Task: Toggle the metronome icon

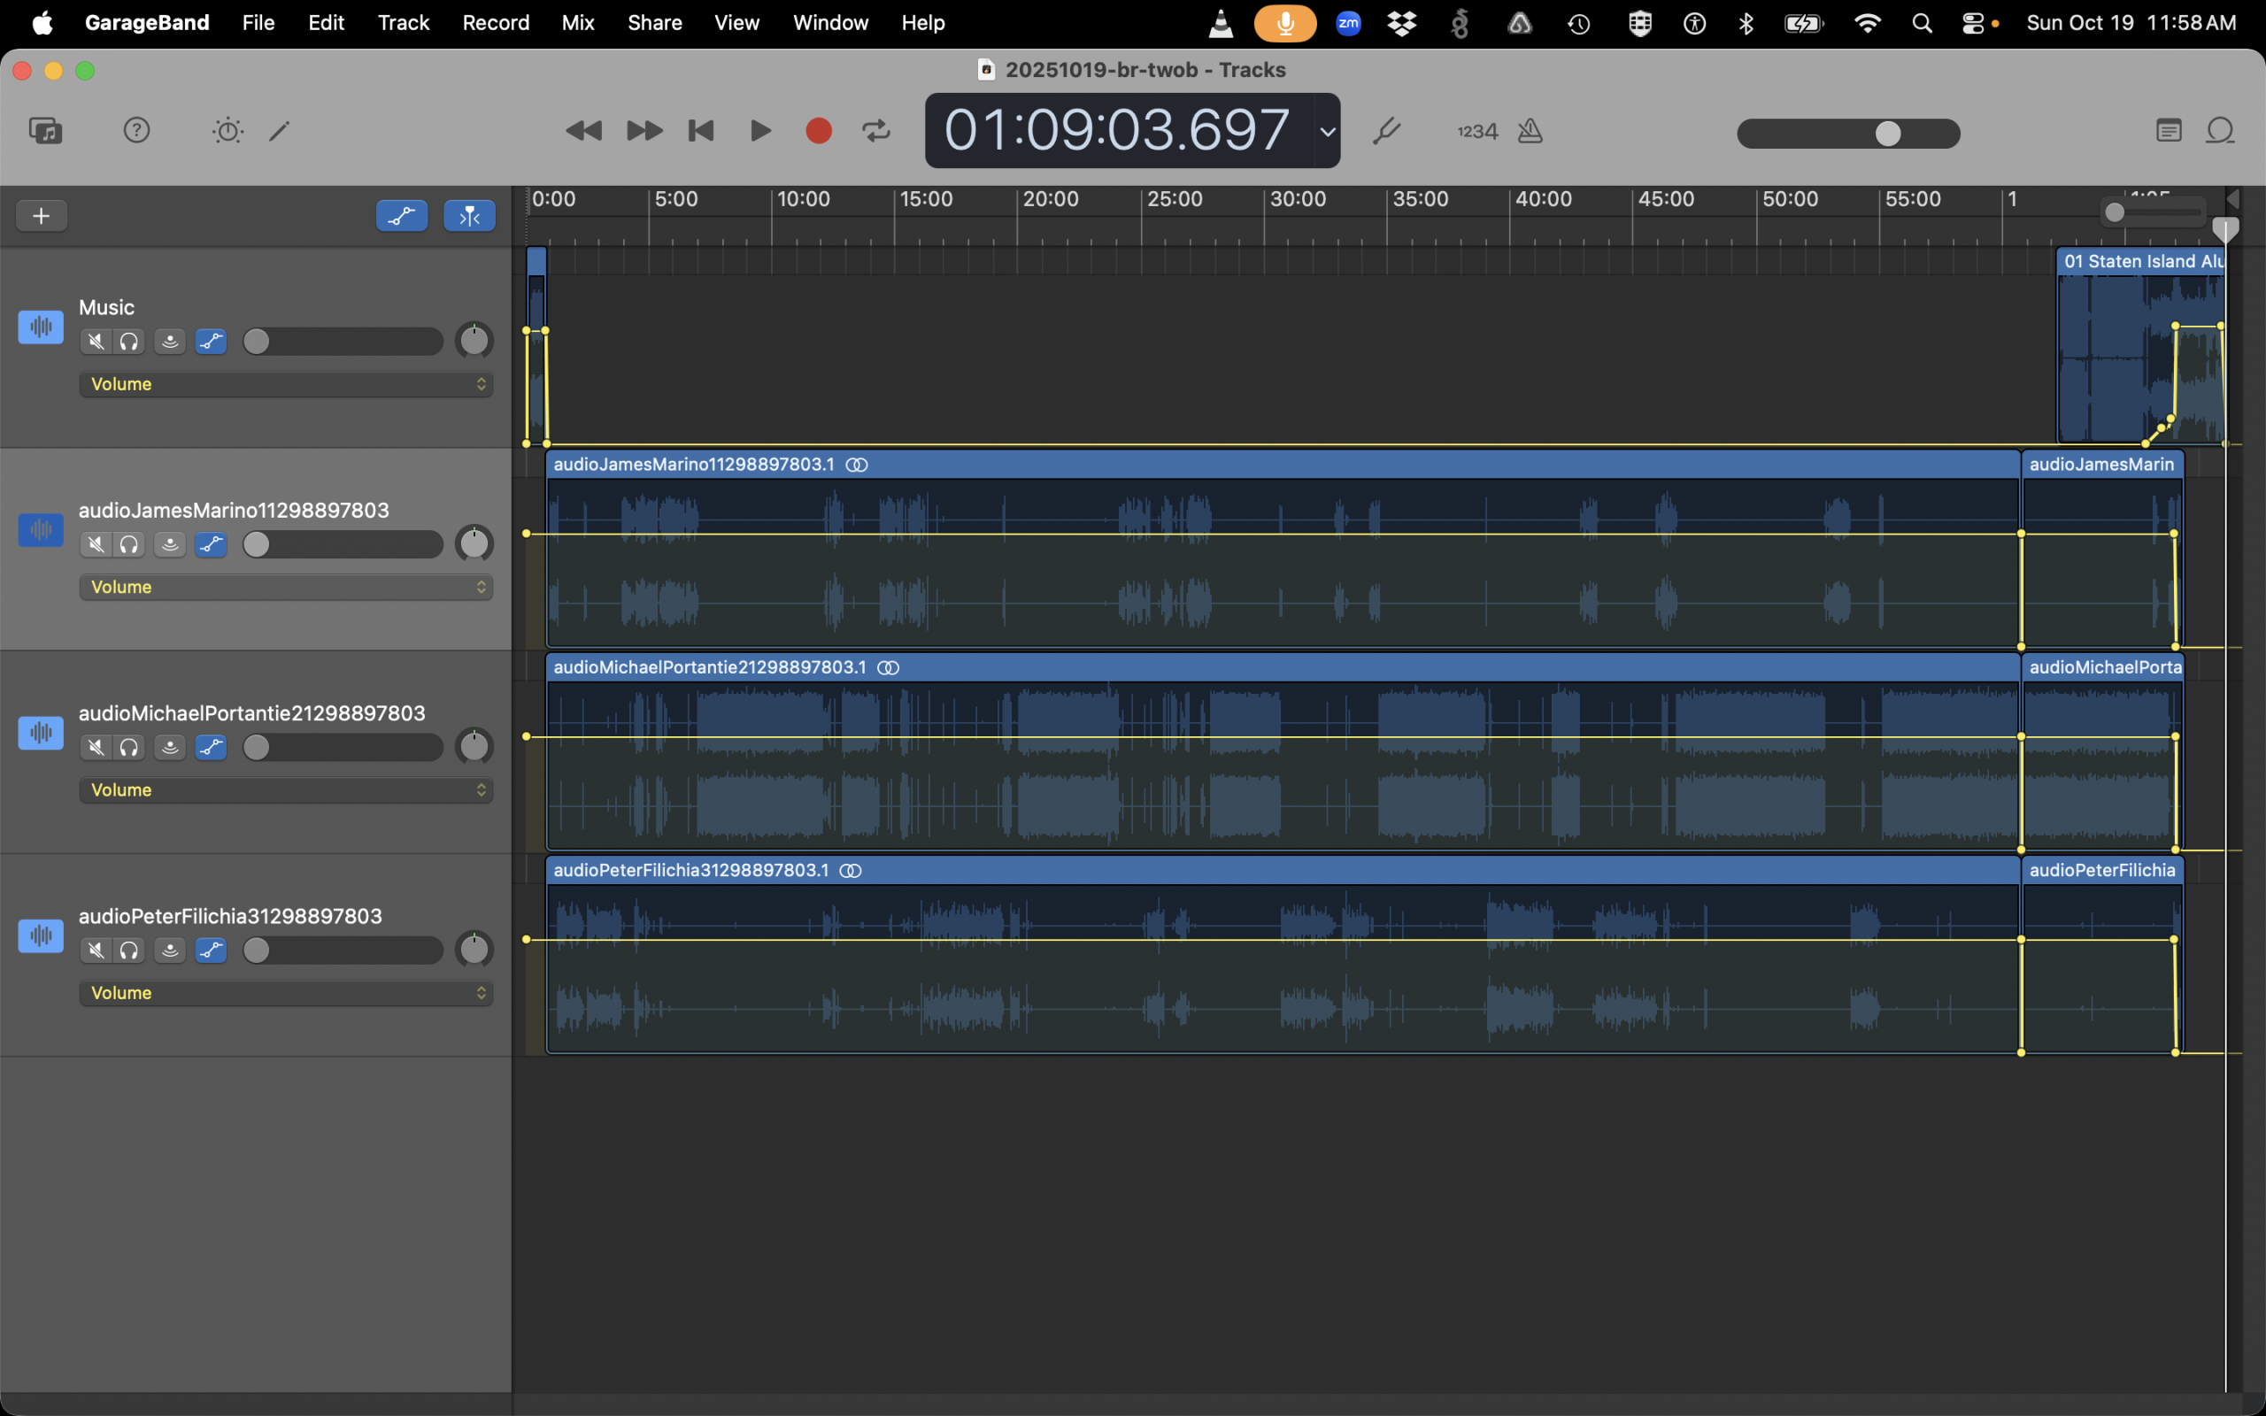Action: [1530, 130]
